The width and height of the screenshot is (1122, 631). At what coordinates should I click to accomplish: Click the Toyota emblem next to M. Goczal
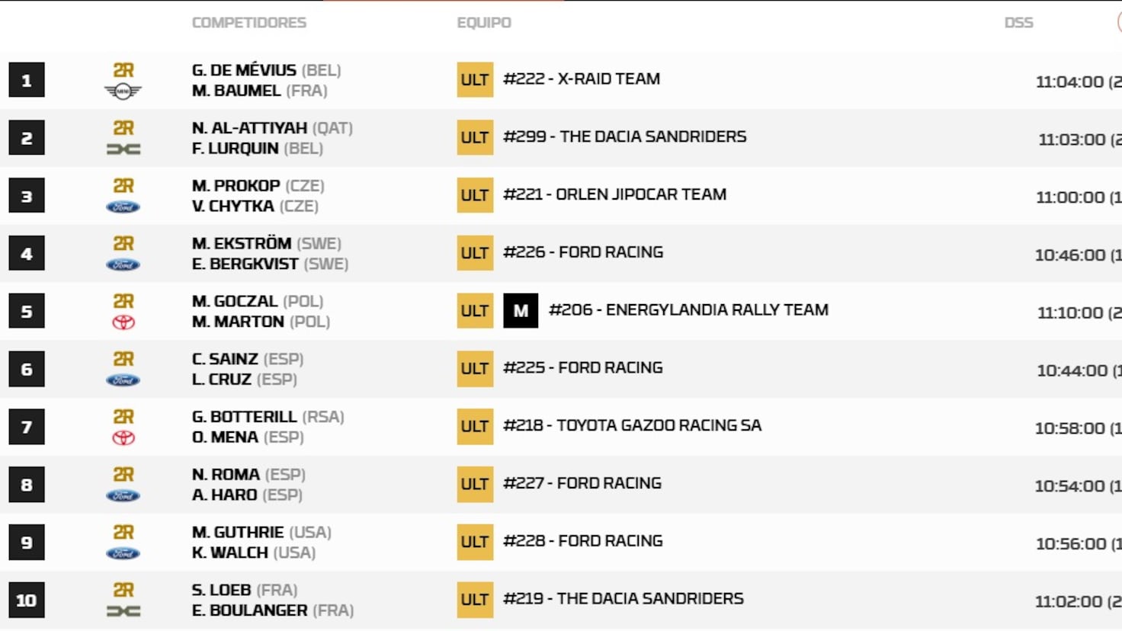tap(124, 321)
